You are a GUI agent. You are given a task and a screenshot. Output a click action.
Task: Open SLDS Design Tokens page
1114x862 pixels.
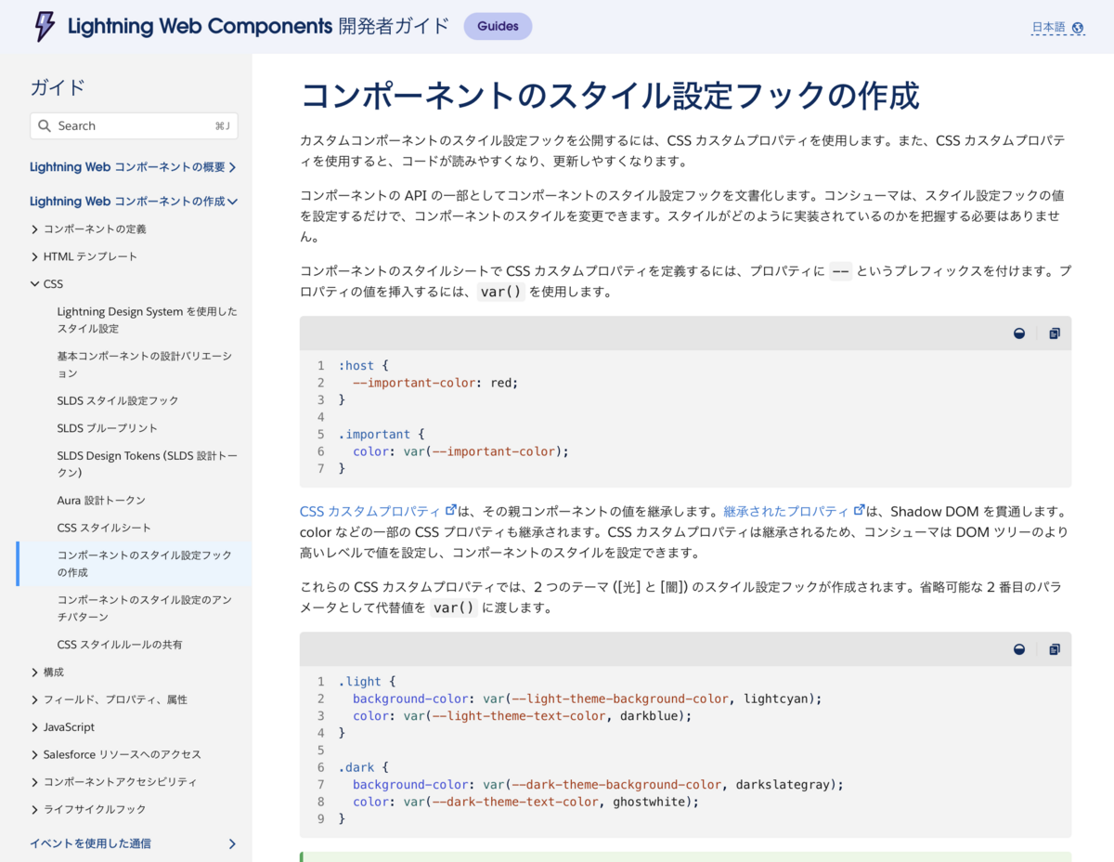[x=147, y=464]
